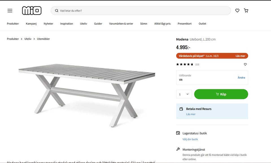Click the wrench icon beside Monteringstjänst
271x163 pixels.
(x=178, y=149)
